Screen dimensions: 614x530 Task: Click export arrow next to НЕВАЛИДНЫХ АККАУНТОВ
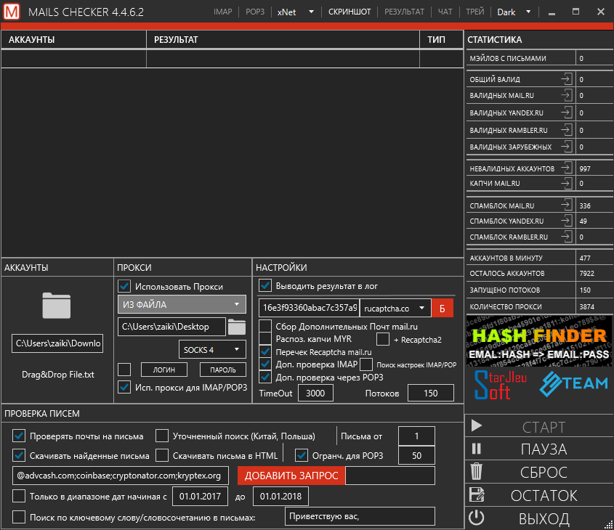(x=566, y=168)
